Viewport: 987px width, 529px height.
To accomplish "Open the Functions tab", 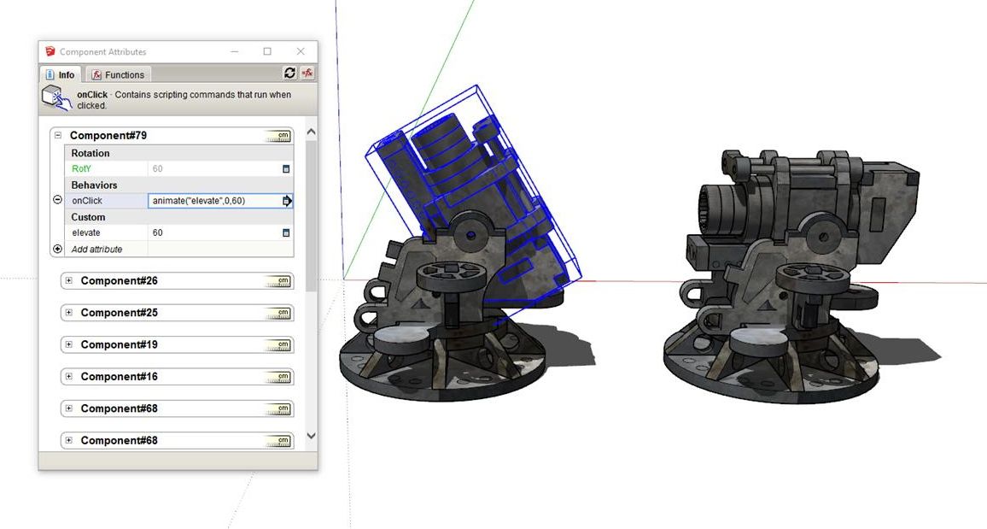I will point(118,75).
